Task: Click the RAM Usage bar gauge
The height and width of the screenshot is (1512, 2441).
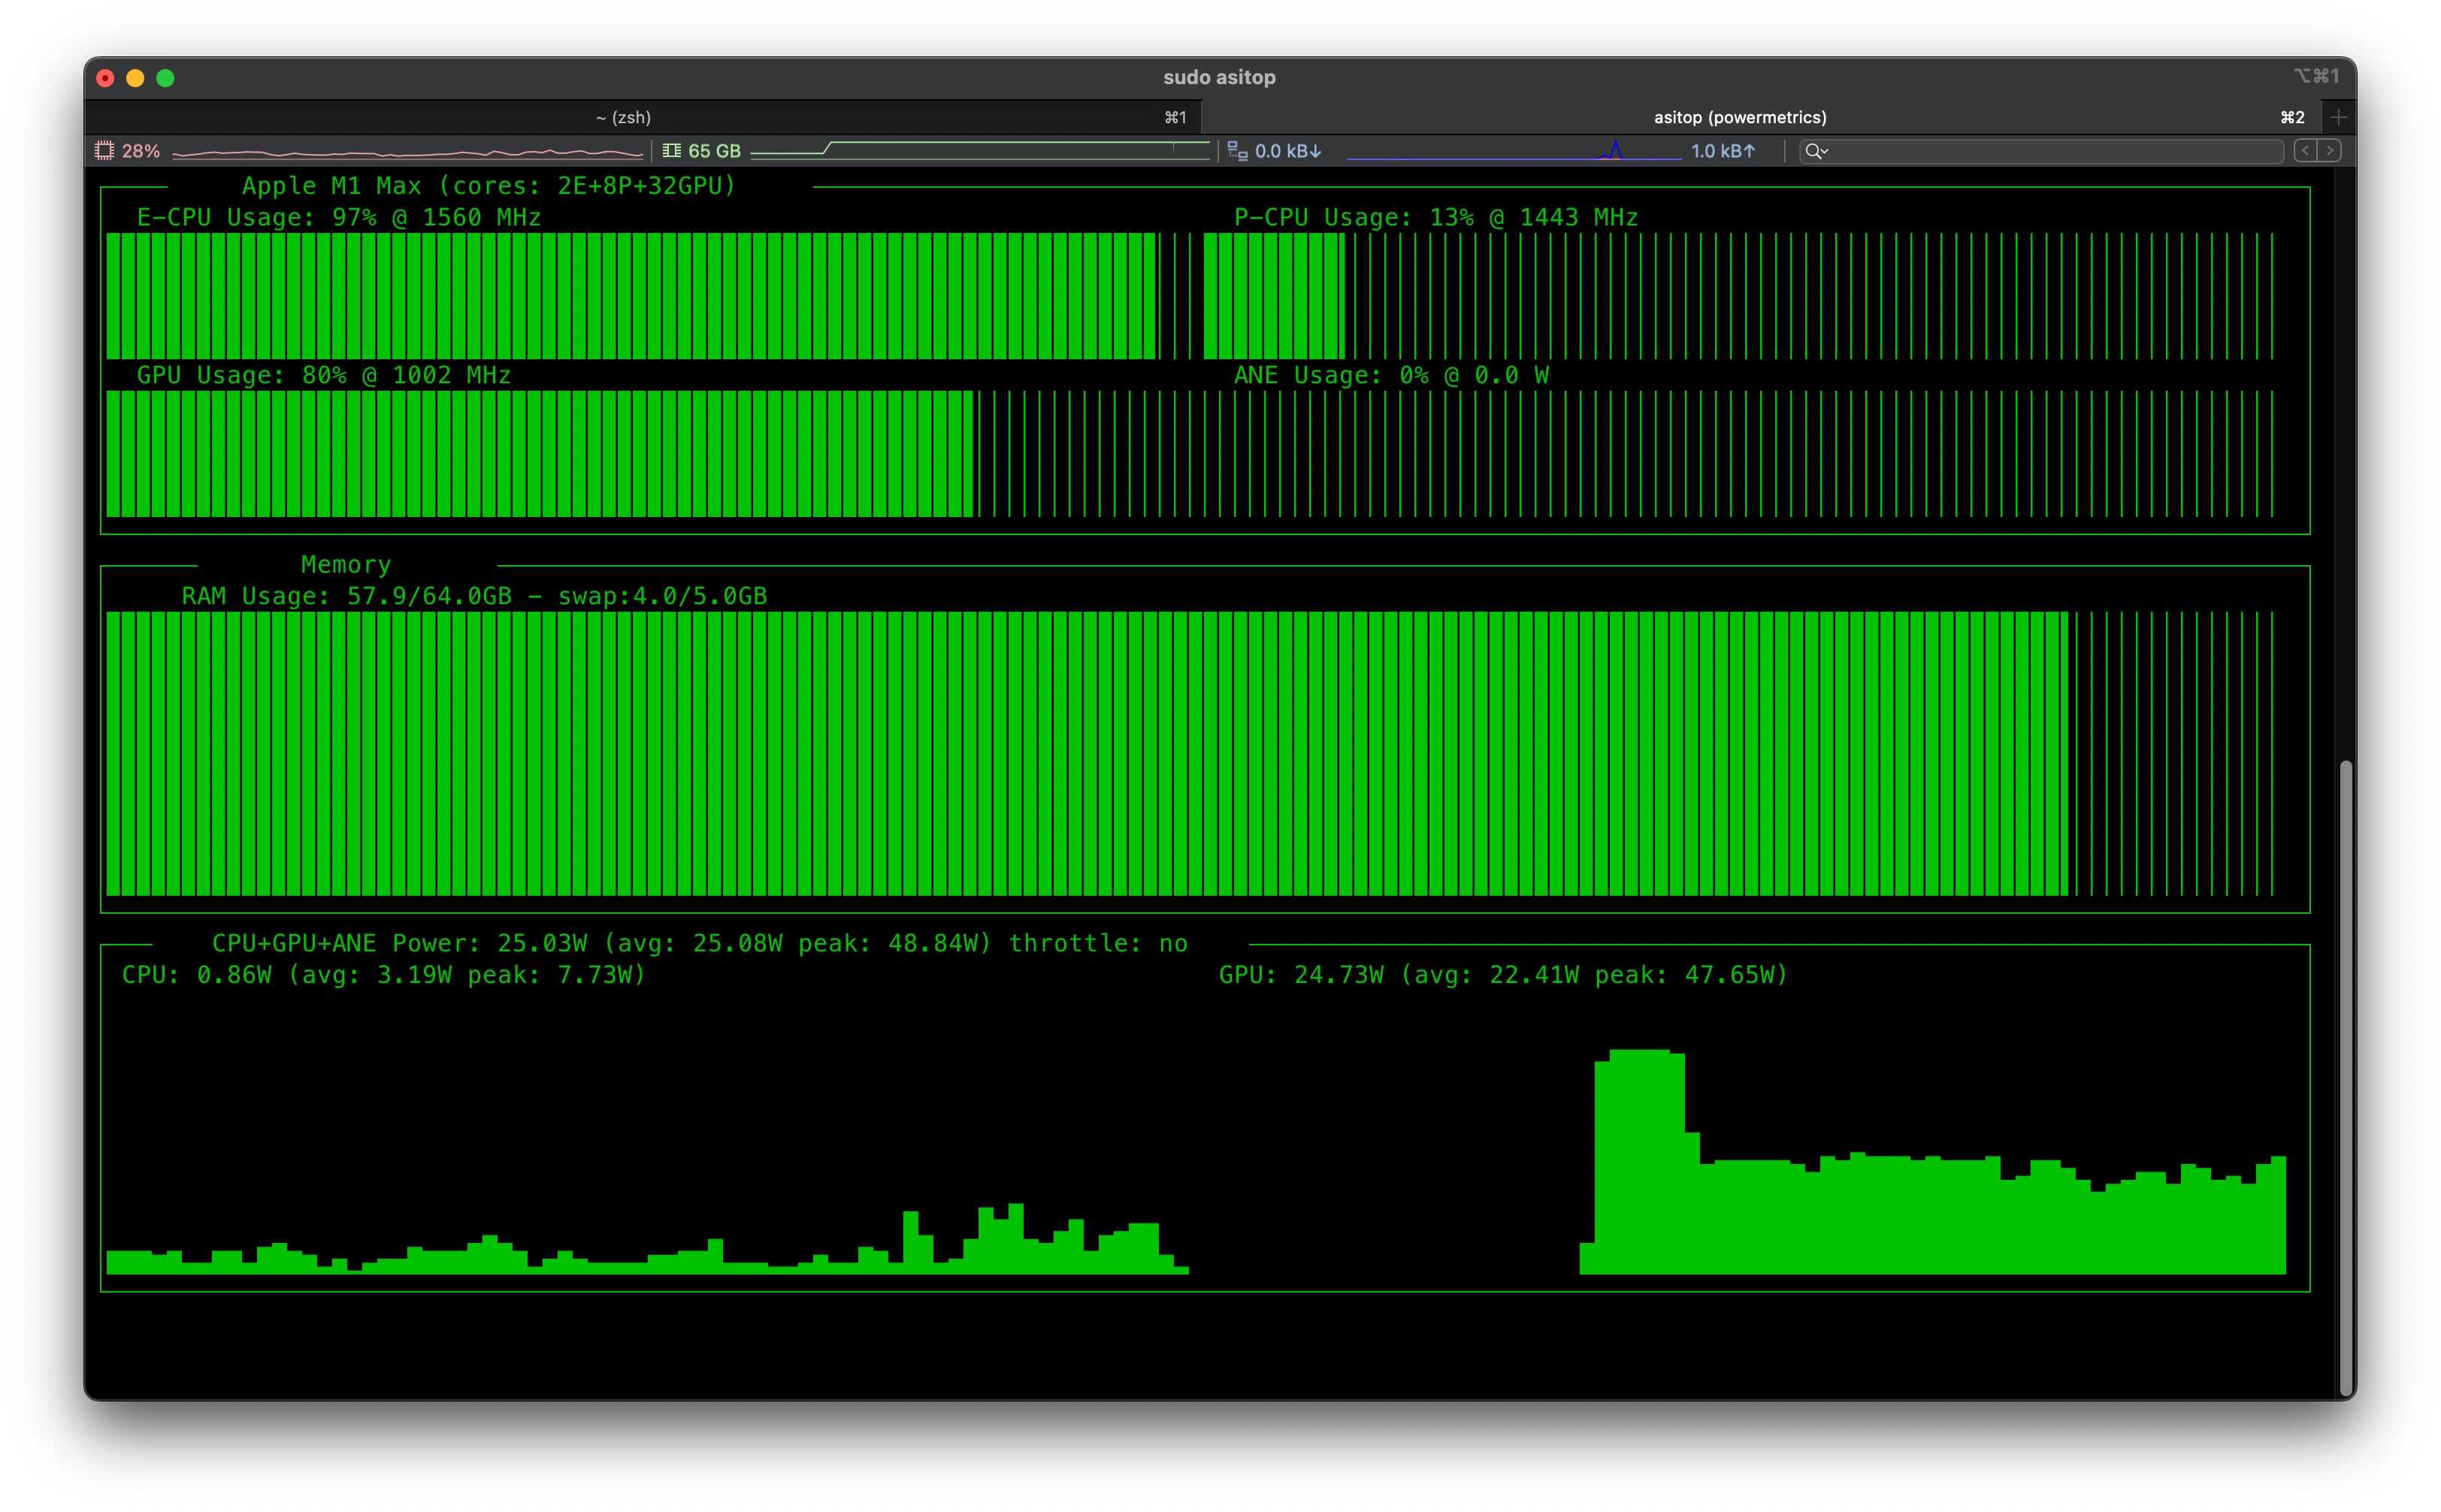Action: (x=1188, y=754)
